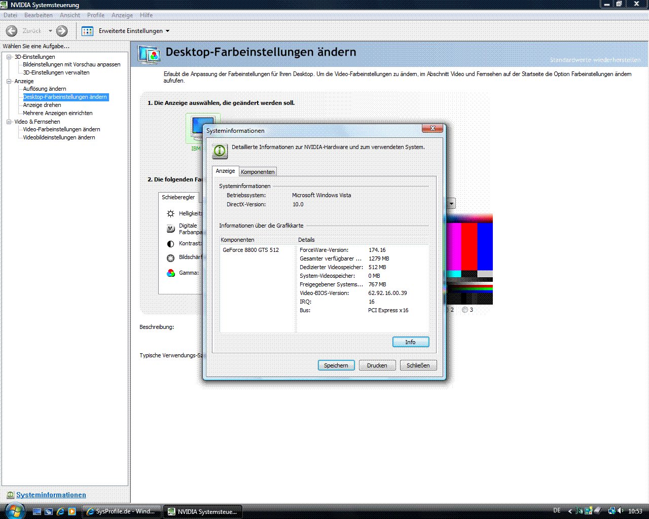This screenshot has height=519, width=649.
Task: Click the Zurück back arrow icon
Action: tap(12, 31)
